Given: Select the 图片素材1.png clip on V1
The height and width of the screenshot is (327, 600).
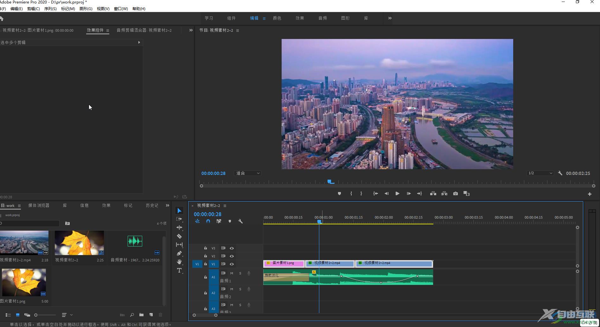Looking at the screenshot, I should (x=284, y=263).
